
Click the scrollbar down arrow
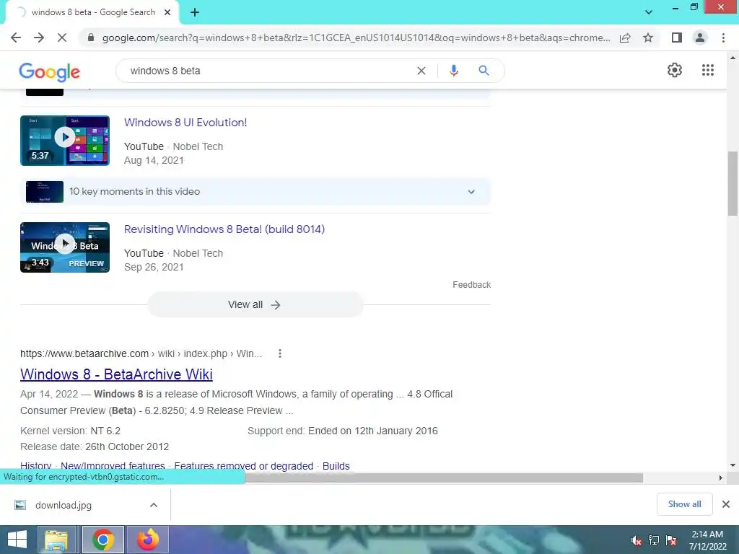pos(733,465)
